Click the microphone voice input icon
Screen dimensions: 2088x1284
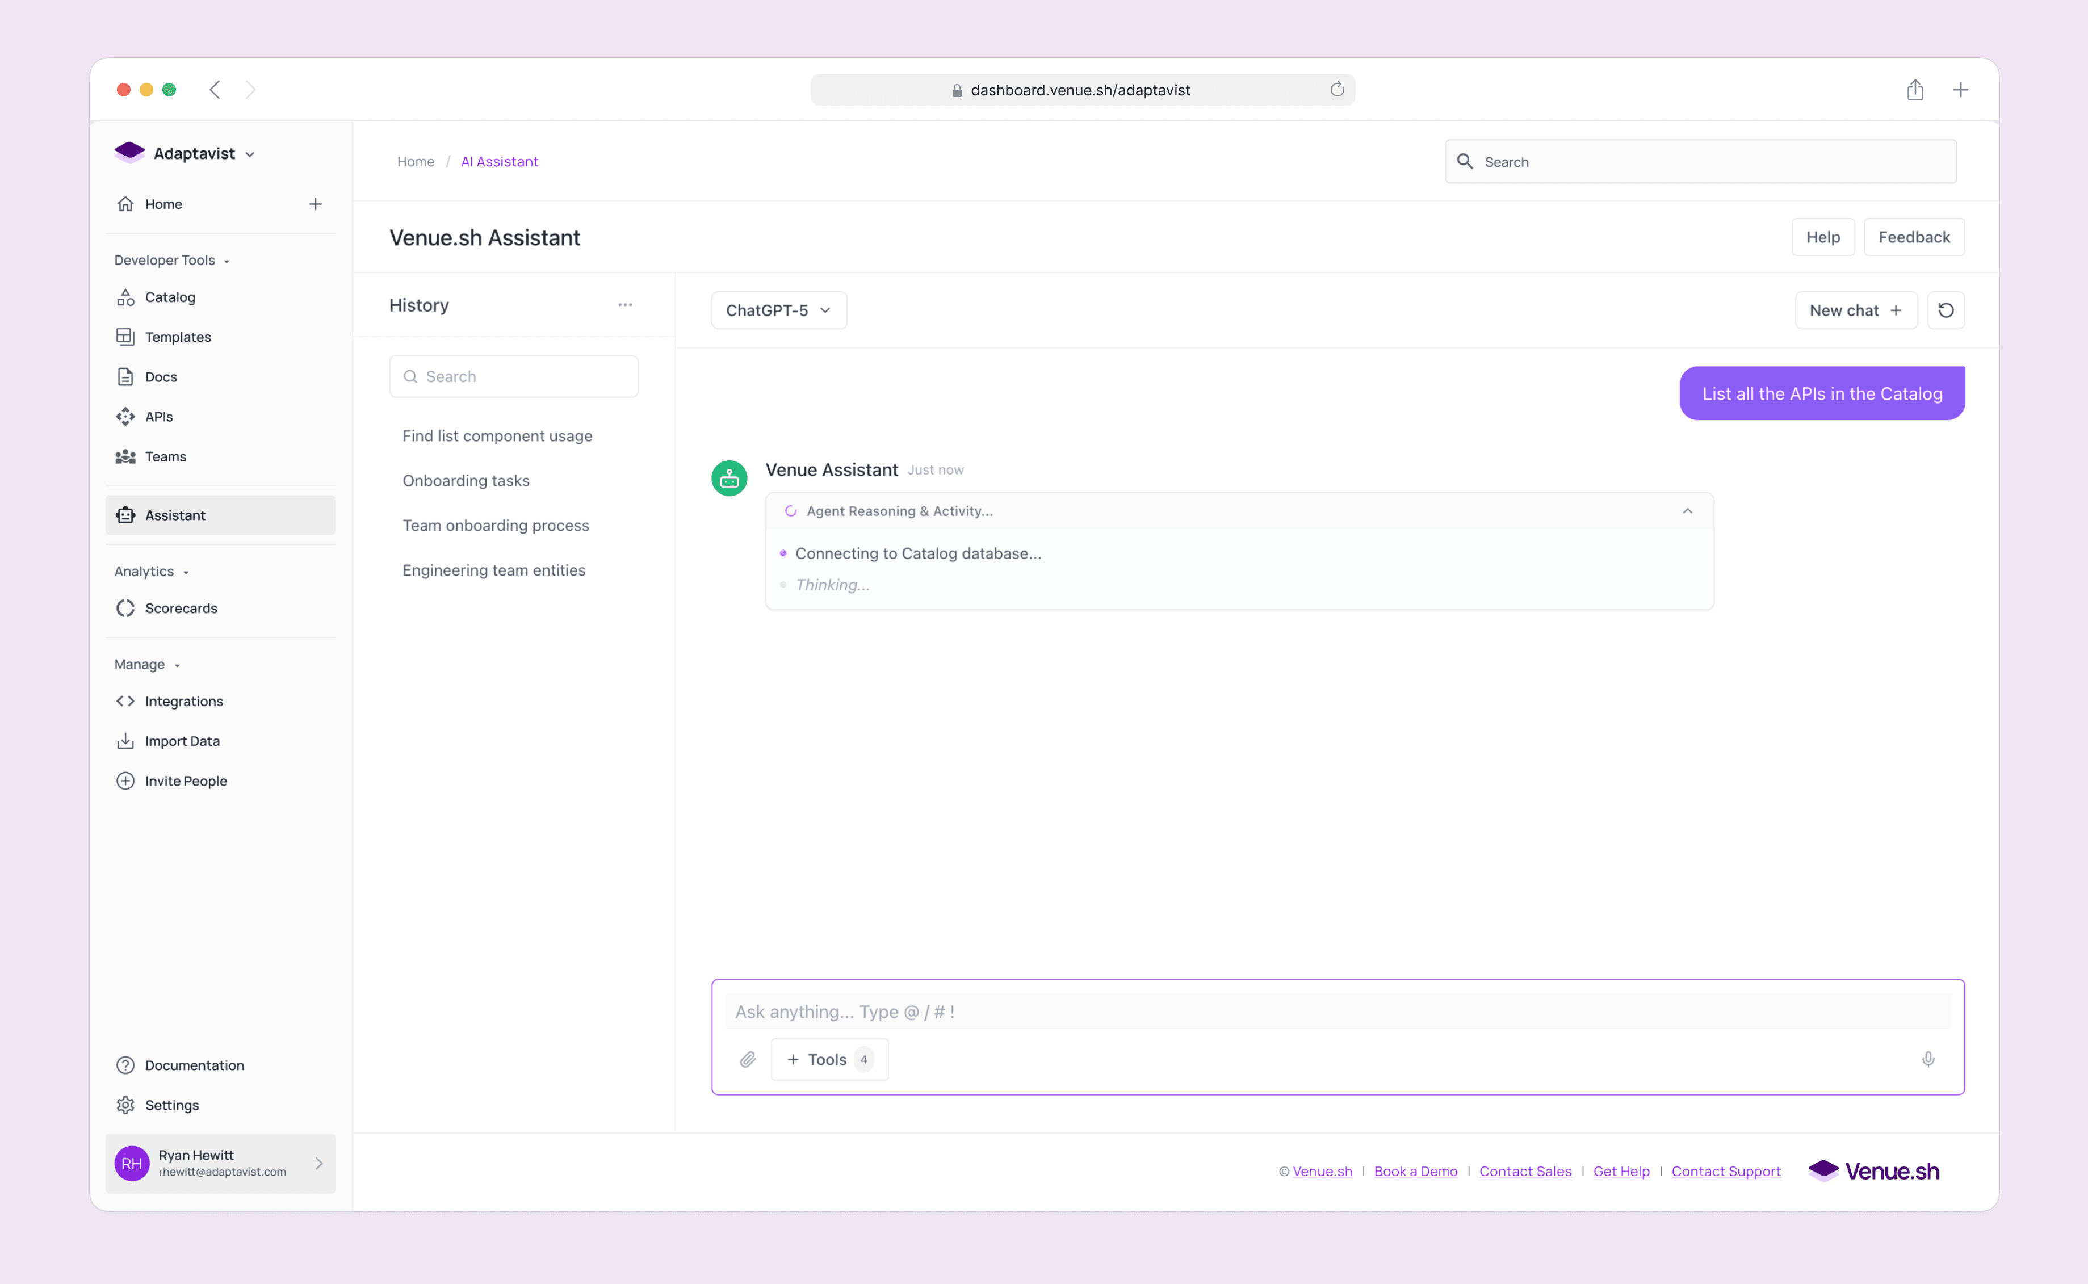[1927, 1059]
